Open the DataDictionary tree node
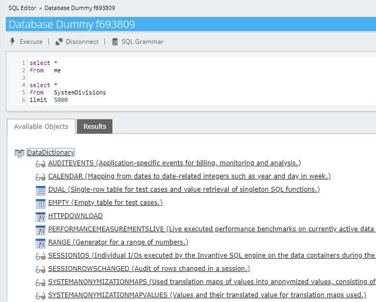This screenshot has width=376, height=302. (51, 153)
